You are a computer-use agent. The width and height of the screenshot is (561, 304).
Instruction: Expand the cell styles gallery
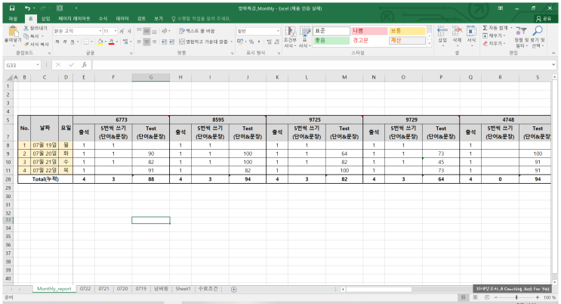coord(430,44)
